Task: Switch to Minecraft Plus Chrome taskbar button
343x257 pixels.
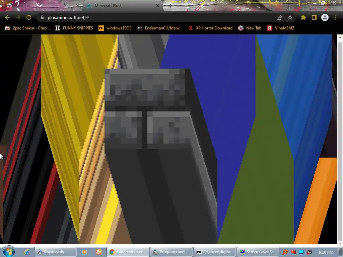Action: [x=128, y=252]
